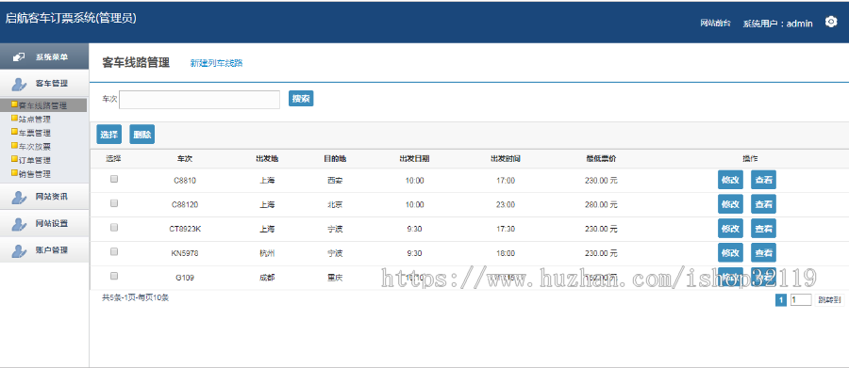Click the user icon beside 客车管理
The width and height of the screenshot is (849, 368).
(19, 84)
